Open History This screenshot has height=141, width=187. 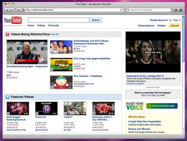point(161,25)
